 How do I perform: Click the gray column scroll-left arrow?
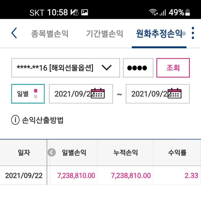point(52,152)
